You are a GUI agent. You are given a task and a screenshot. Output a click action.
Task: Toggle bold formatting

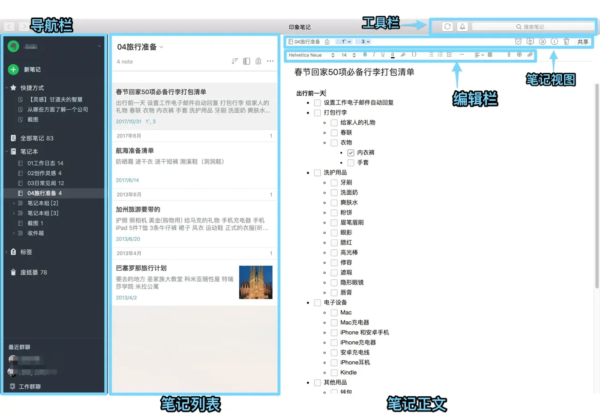(x=365, y=54)
